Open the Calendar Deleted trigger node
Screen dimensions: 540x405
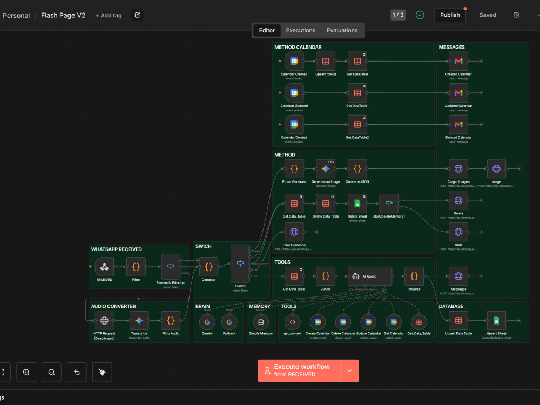click(294, 125)
